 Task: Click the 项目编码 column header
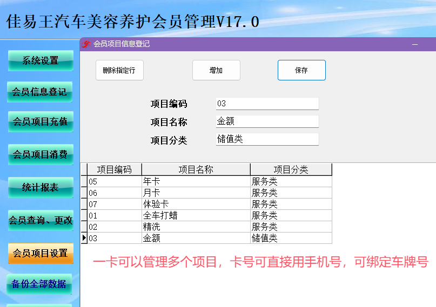pos(115,169)
